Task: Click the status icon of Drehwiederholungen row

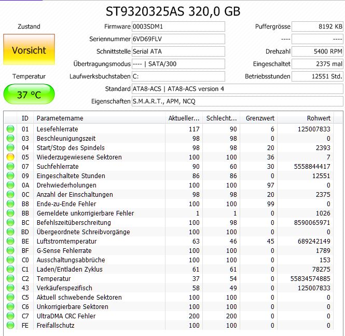Action: 10,185
